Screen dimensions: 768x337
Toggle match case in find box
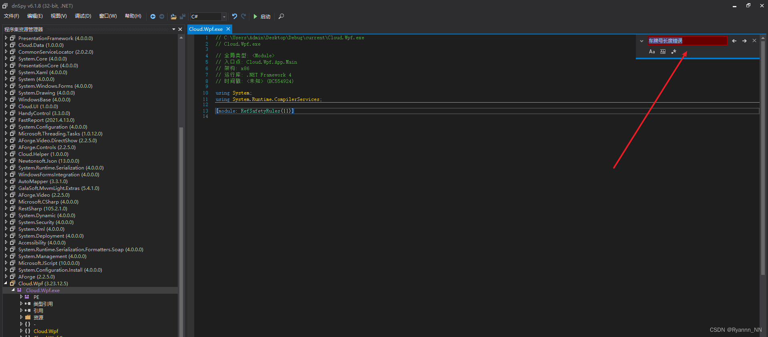(652, 52)
